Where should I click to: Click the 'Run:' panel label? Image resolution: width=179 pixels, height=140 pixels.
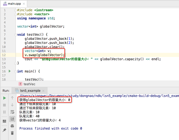point(6,91)
